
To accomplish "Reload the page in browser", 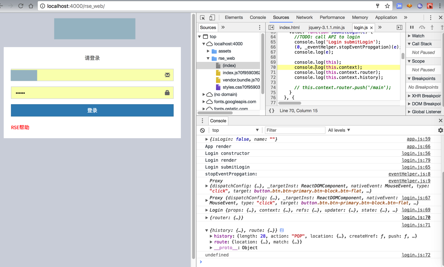I will 21,6.
